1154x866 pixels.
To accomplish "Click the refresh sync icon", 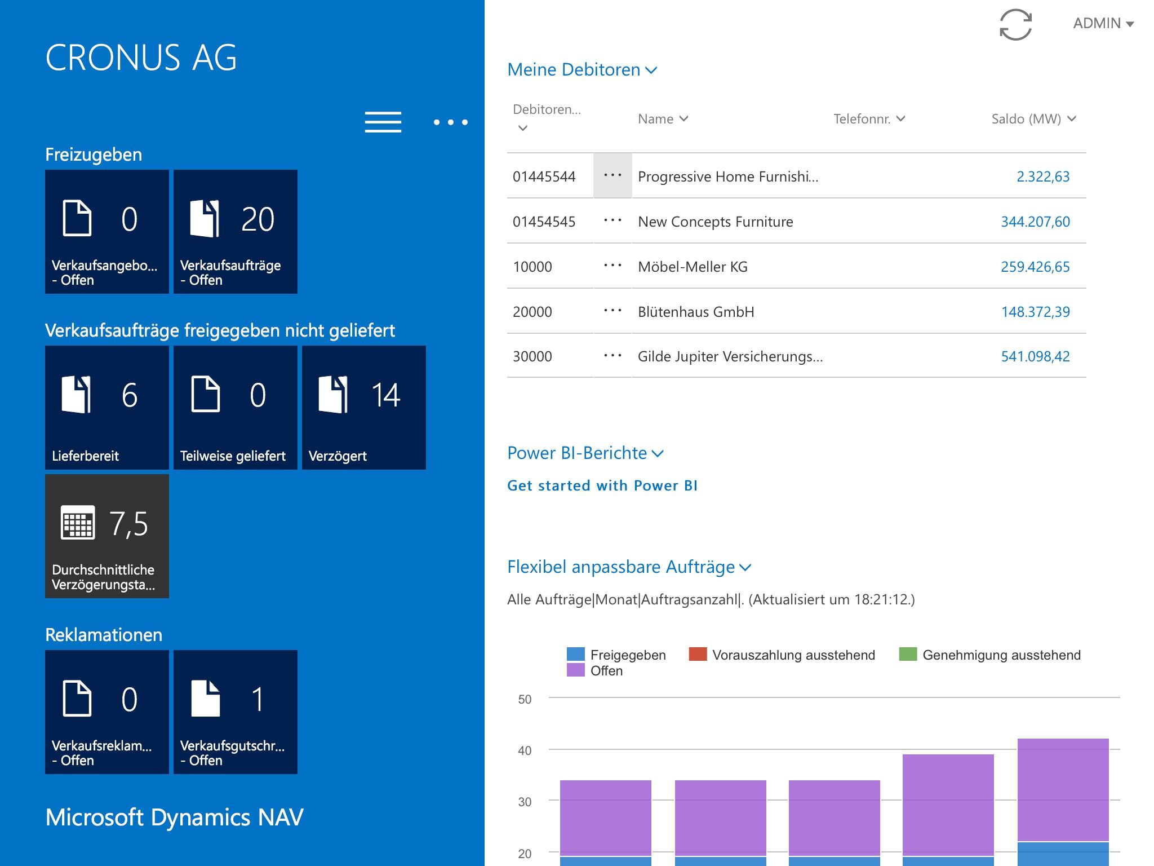I will pos(1015,25).
